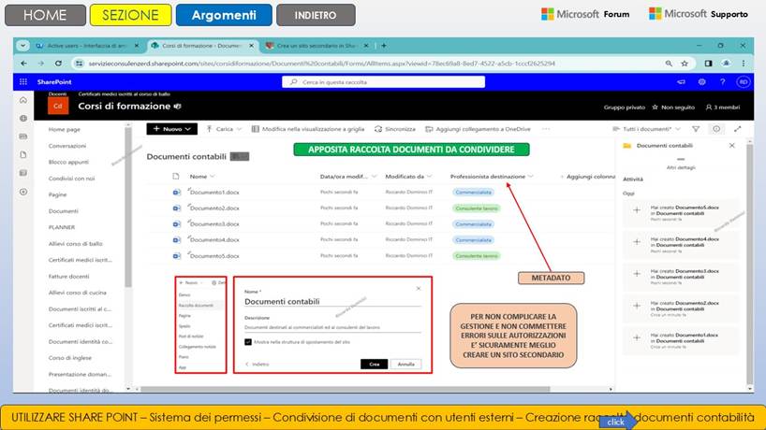
Task: Bookmark the page with the star icon
Action: tap(685, 64)
